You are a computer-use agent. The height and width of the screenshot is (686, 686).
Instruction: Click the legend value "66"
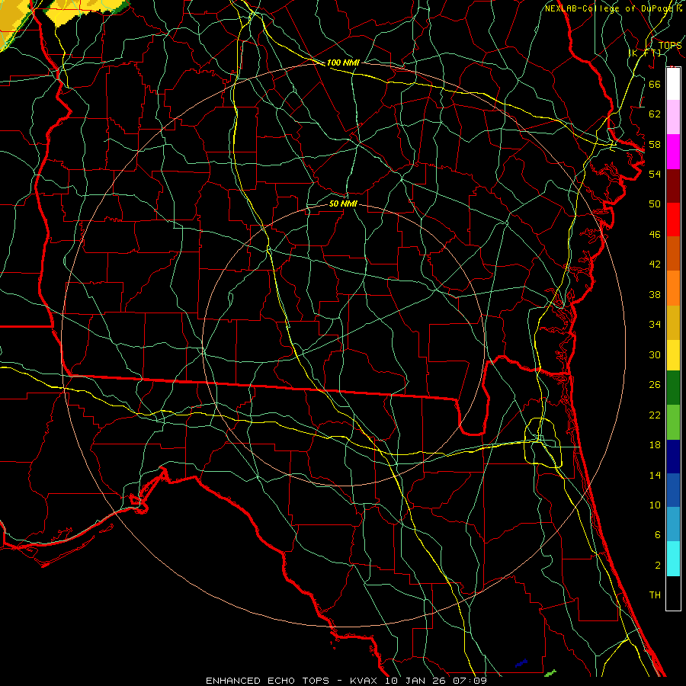tap(655, 84)
